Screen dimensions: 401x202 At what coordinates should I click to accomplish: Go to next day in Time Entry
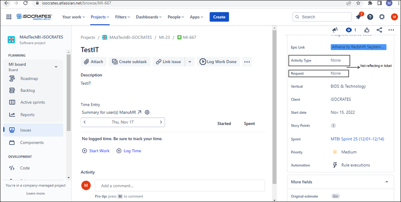click(x=161, y=122)
